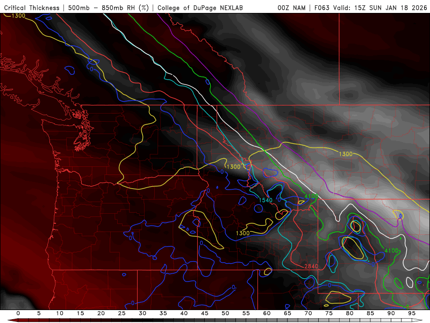Click colorbar scale value "15"
This screenshot has width=430, height=323.
(x=80, y=313)
